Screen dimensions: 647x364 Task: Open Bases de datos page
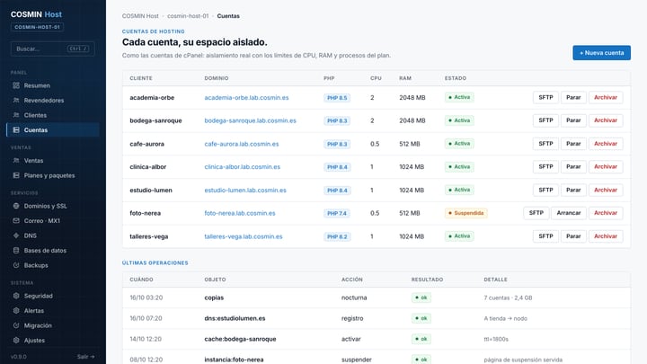coord(53,251)
